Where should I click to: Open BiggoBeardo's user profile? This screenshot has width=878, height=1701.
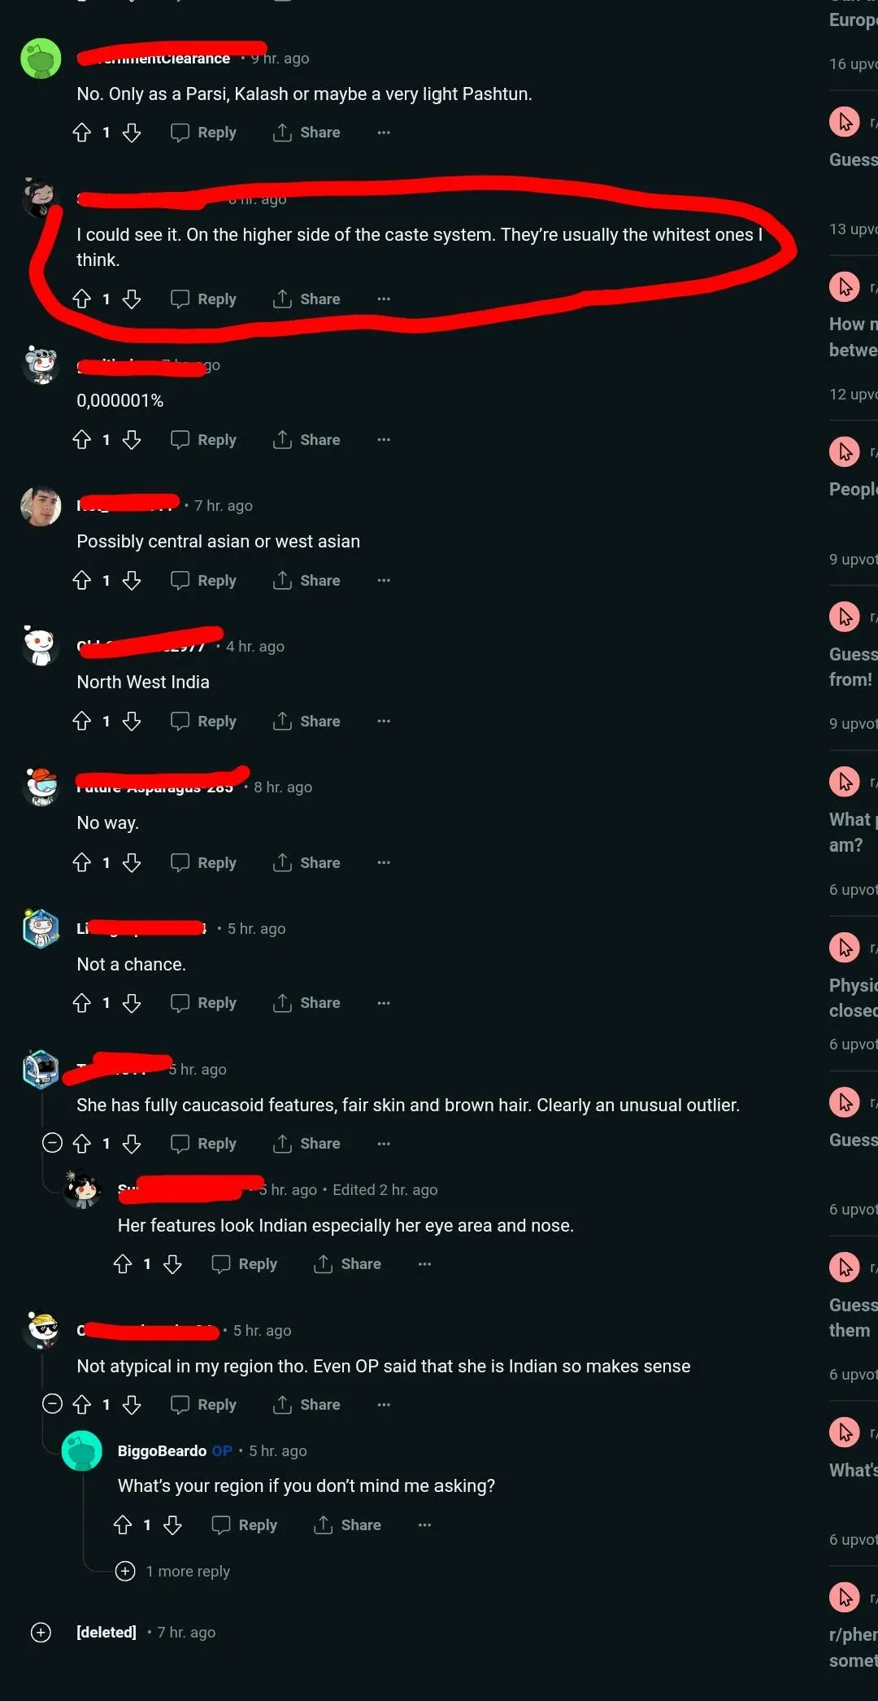pyautogui.click(x=162, y=1451)
